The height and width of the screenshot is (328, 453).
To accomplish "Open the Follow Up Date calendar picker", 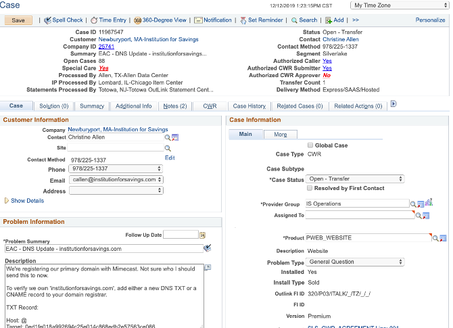I will 202,235.
